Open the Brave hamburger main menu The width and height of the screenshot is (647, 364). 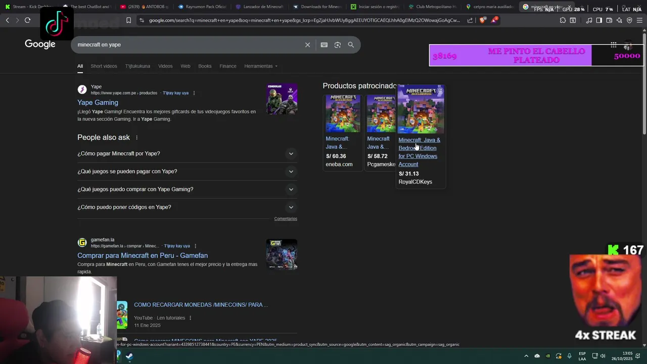point(639,20)
